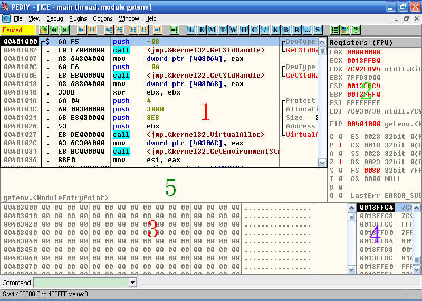Click the Pause execution icon

(x=92, y=30)
